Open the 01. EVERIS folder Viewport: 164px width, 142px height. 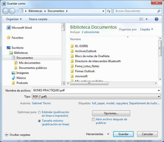click(79, 46)
